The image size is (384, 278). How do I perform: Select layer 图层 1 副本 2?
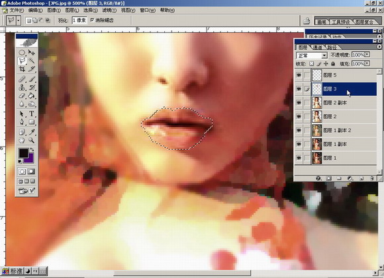click(344, 131)
